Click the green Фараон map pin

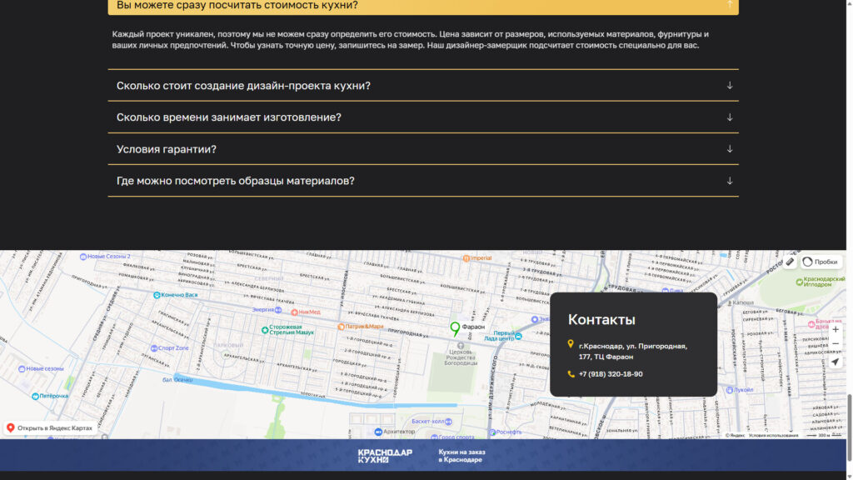[455, 328]
